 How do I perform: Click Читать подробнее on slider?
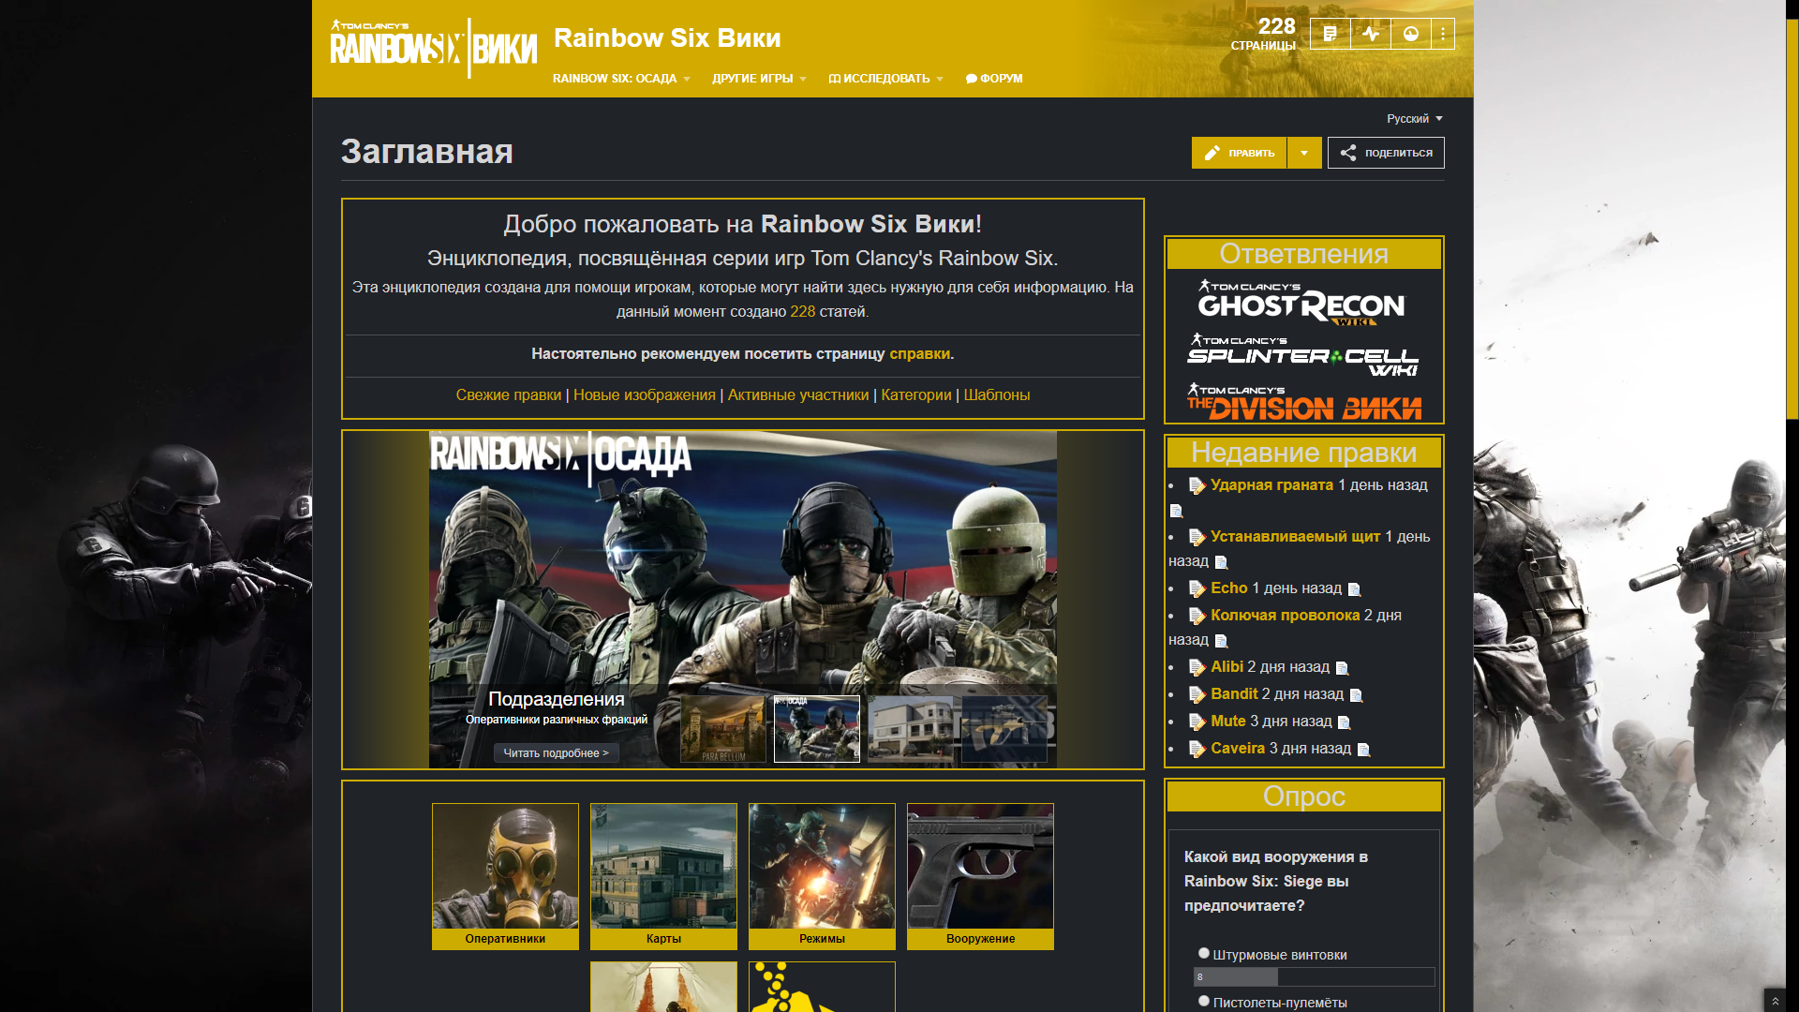[x=556, y=753]
